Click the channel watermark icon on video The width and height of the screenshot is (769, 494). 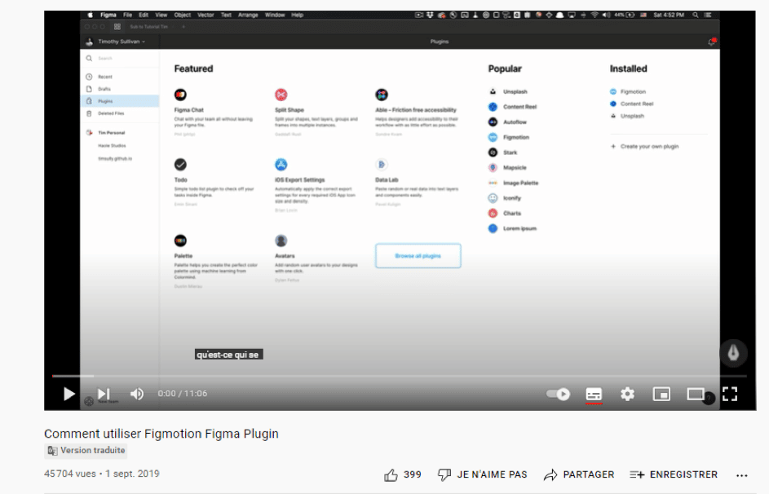pyautogui.click(x=733, y=353)
